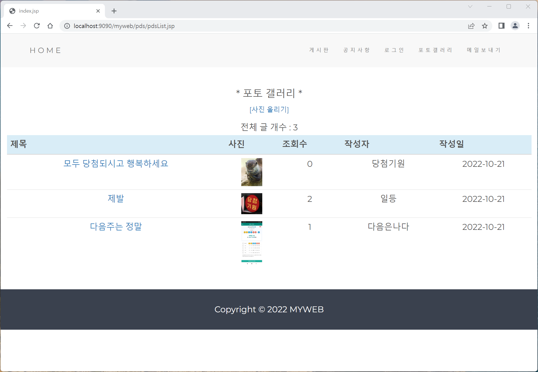
Task: Open Chrome's three-dot menu
Action: (x=528, y=26)
